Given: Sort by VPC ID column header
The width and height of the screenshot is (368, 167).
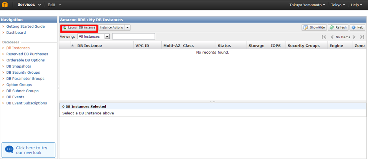Looking at the screenshot, I should coord(142,46).
